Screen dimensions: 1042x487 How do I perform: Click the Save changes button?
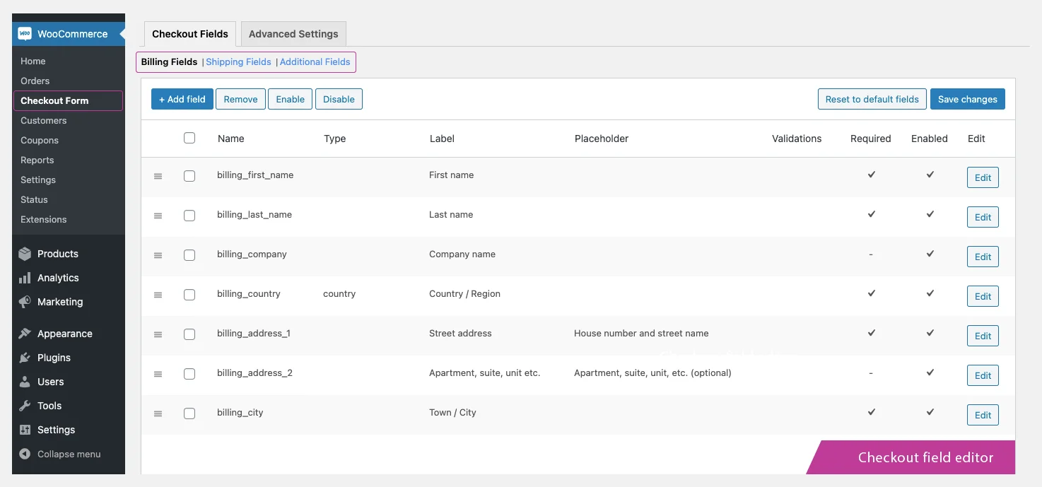click(967, 99)
